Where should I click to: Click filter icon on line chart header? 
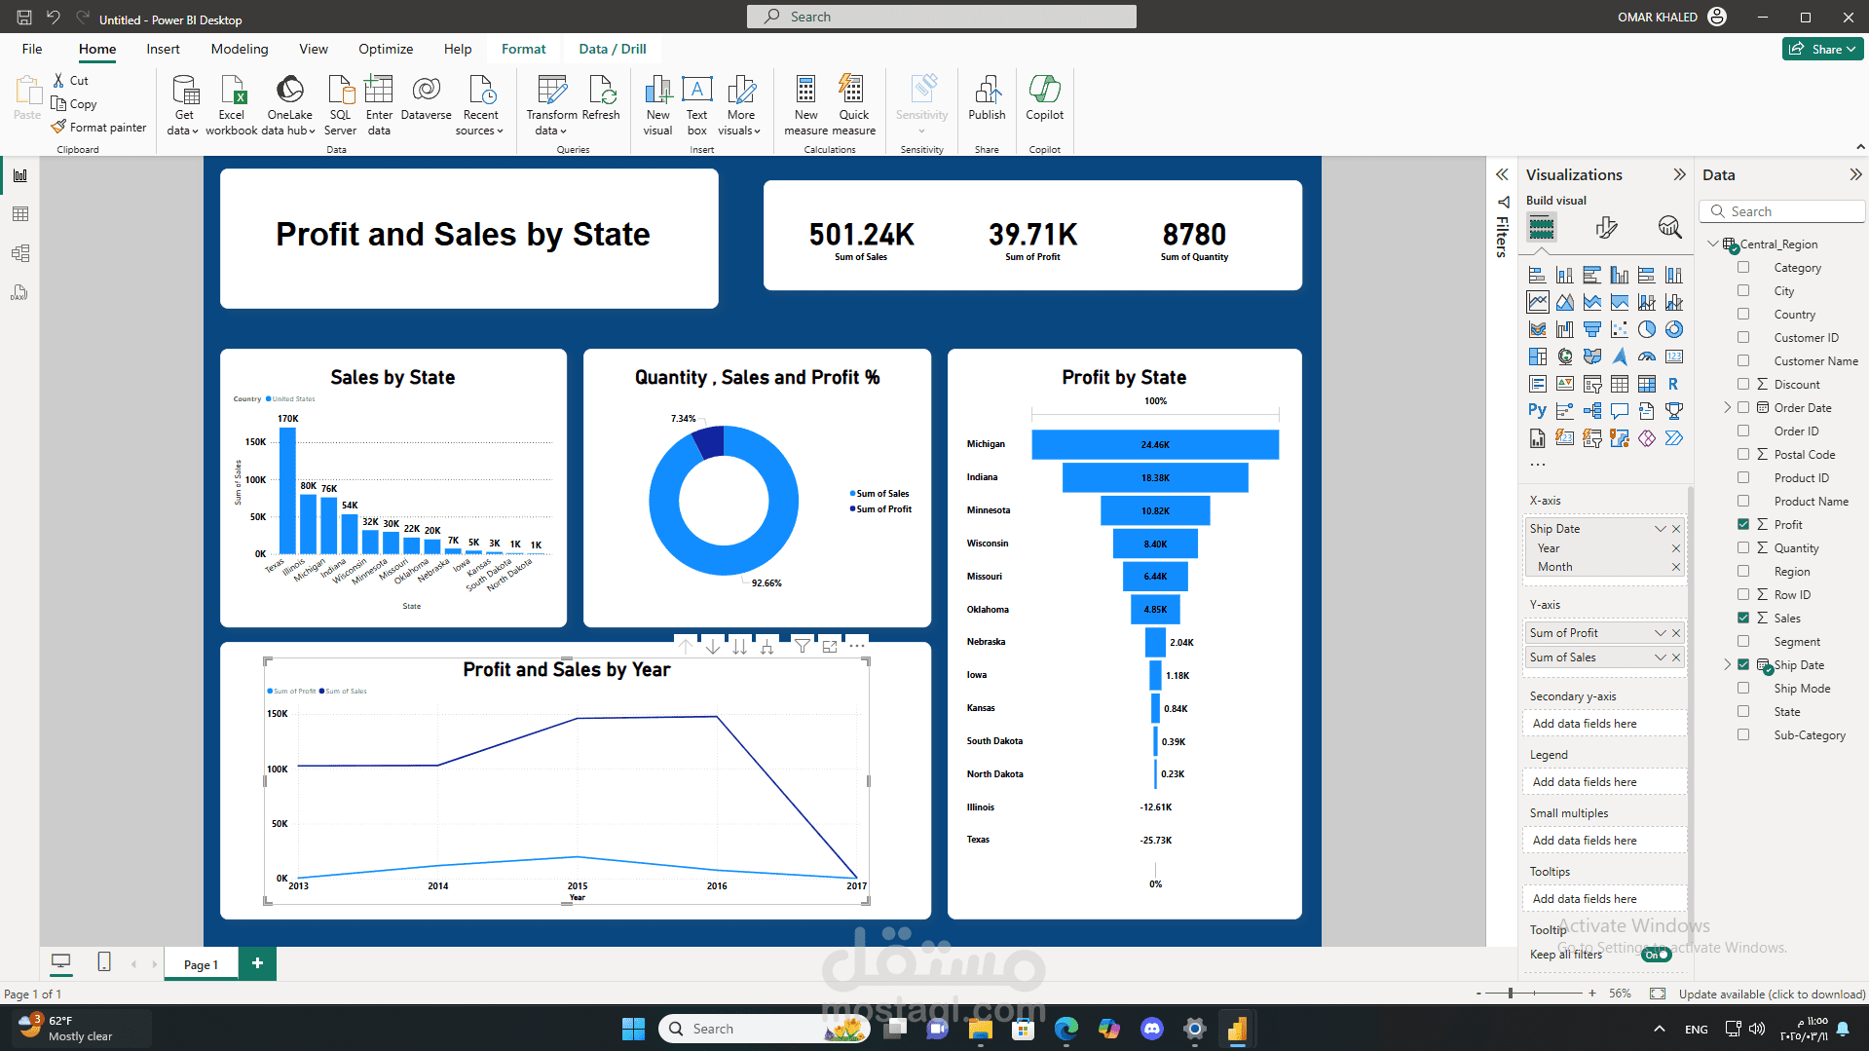point(801,646)
